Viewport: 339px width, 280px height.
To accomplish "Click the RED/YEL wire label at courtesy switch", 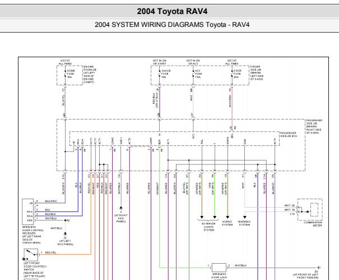I will coord(51,253).
